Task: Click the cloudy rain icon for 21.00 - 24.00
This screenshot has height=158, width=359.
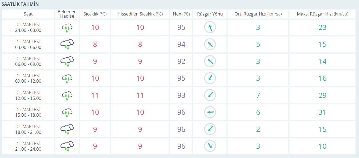Action: (67, 146)
